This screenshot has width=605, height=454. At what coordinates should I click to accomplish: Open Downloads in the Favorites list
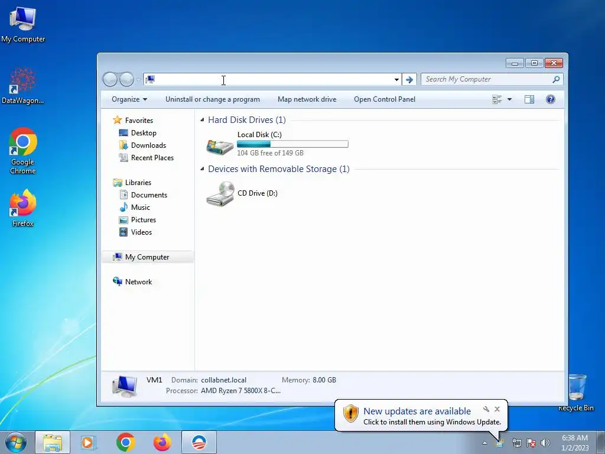tap(148, 145)
